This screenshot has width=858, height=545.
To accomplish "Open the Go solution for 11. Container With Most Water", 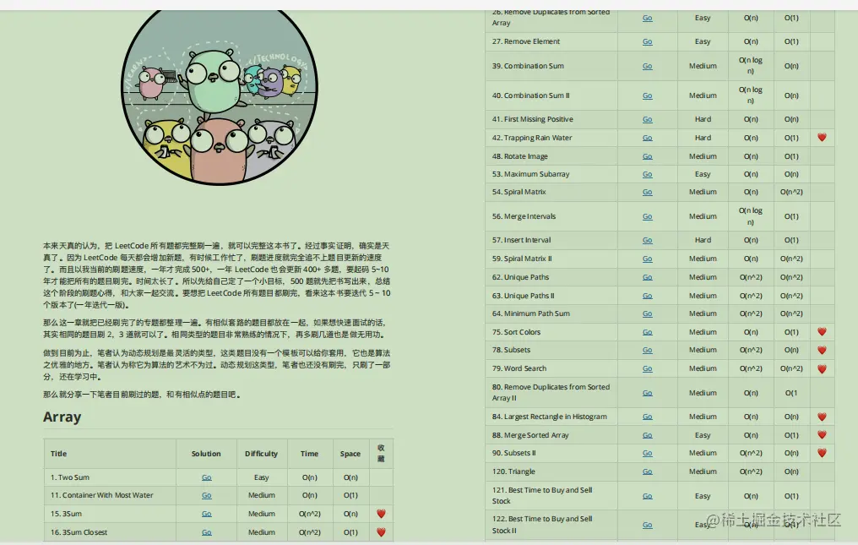I will pyautogui.click(x=206, y=495).
